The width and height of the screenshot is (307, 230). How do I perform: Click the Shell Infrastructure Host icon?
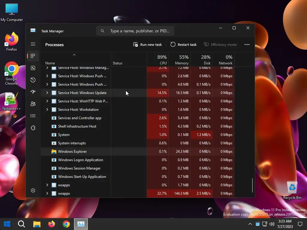click(x=54, y=126)
